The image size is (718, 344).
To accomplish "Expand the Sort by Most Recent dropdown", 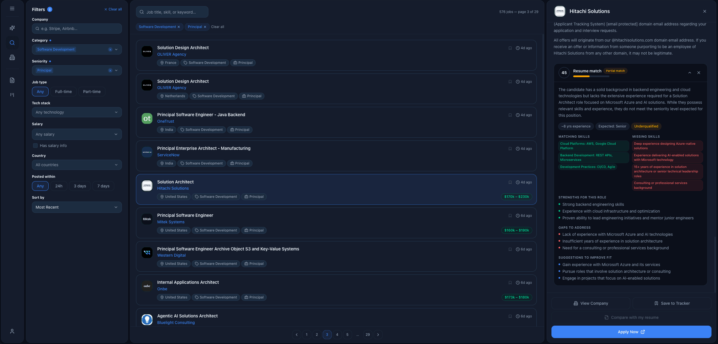I will (x=77, y=207).
